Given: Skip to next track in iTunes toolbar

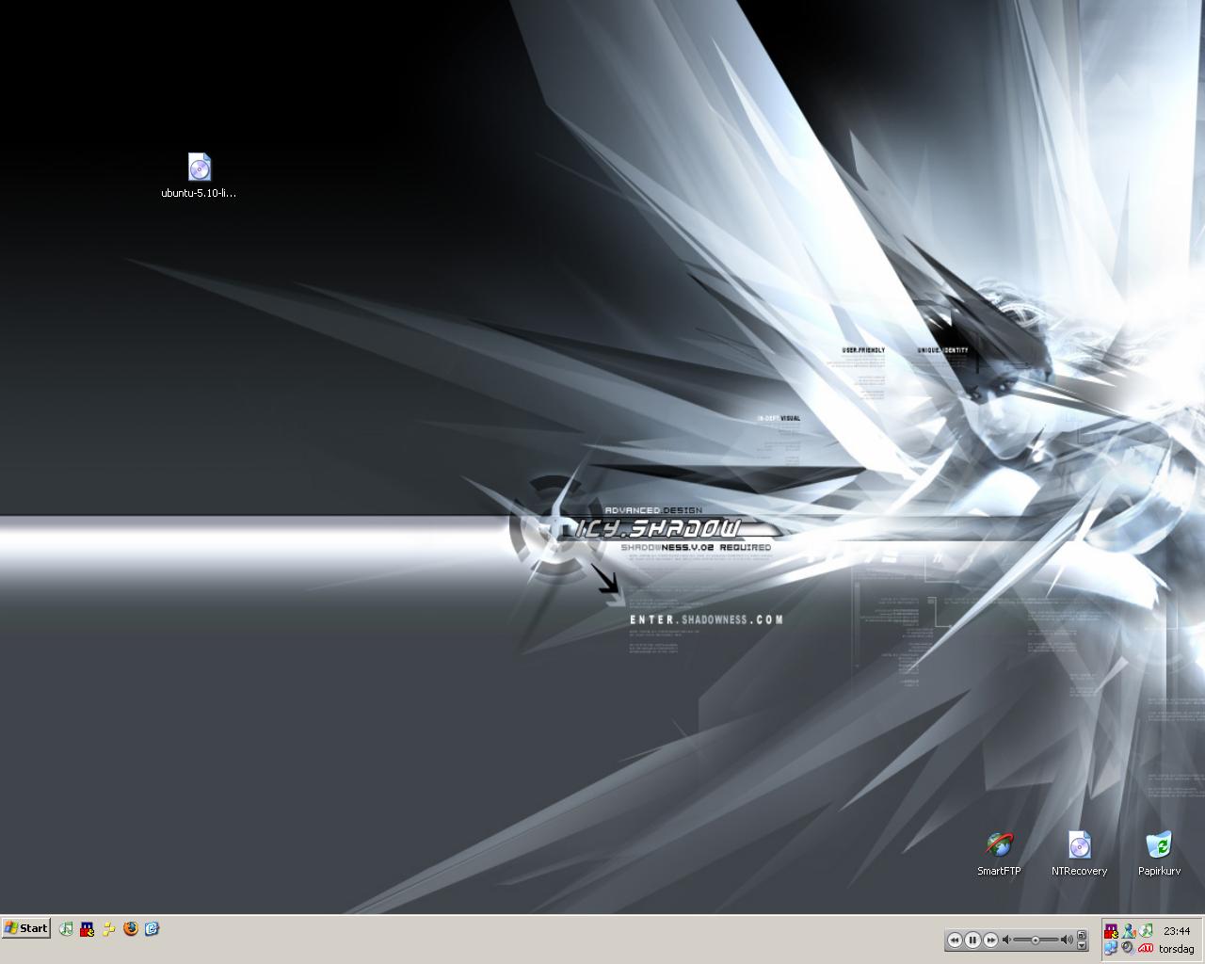Looking at the screenshot, I should click(x=990, y=940).
